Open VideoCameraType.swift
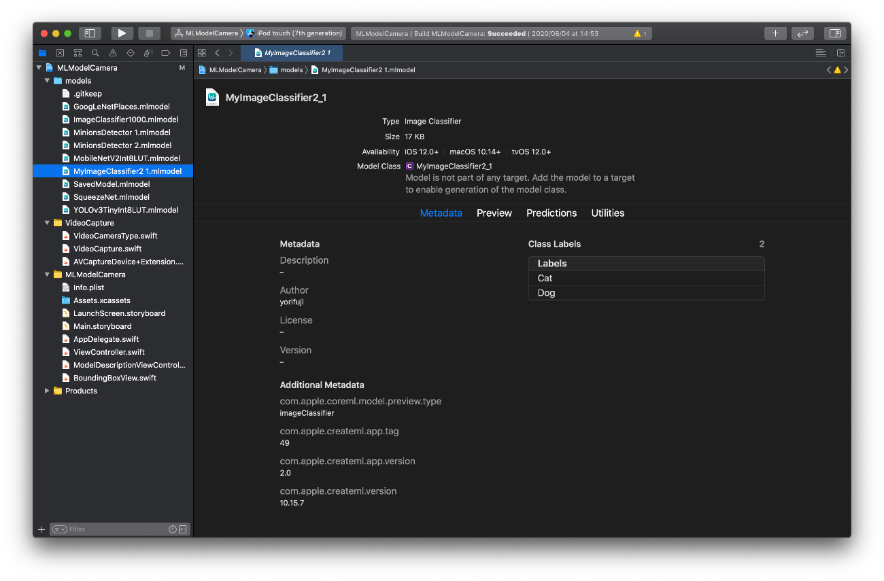 (x=115, y=236)
